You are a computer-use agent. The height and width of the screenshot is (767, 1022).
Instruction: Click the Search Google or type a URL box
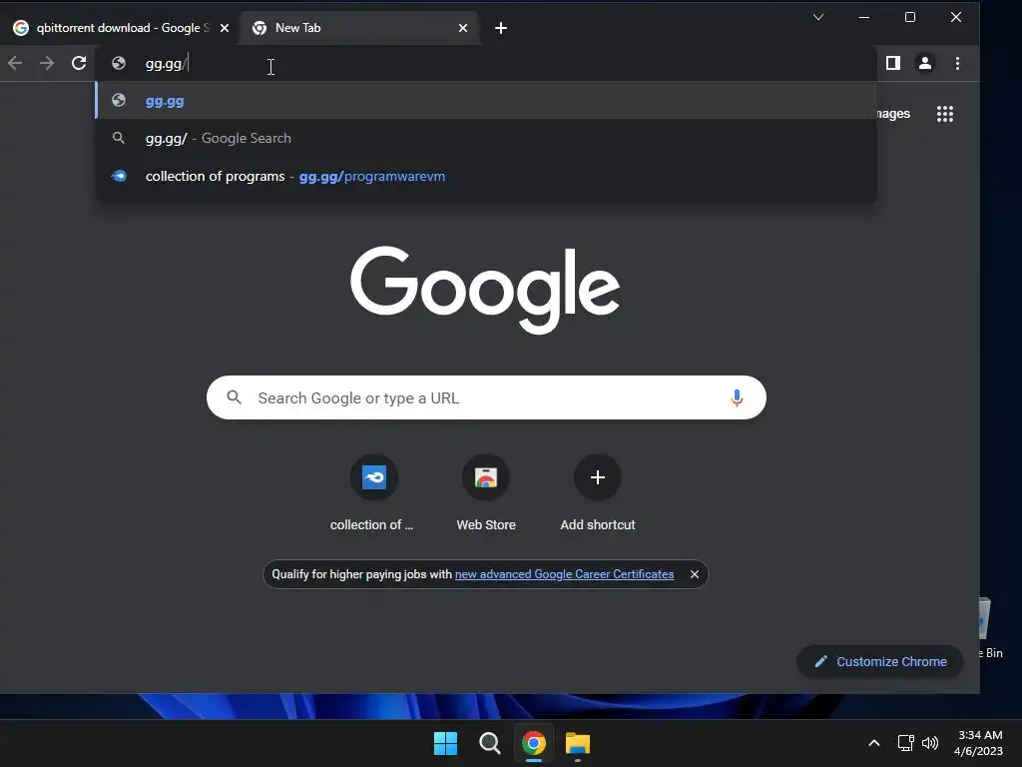486,397
